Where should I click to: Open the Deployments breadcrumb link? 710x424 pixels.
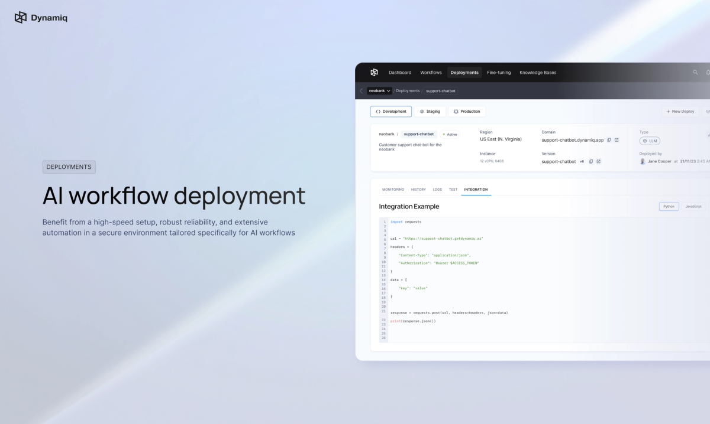(408, 91)
